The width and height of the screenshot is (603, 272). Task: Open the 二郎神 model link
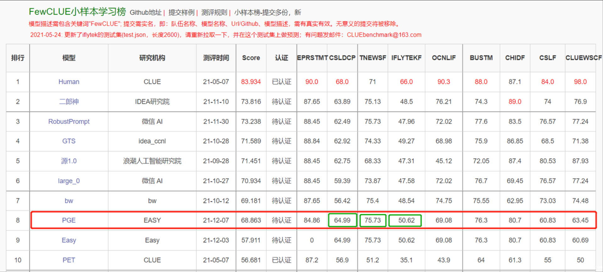click(x=69, y=102)
